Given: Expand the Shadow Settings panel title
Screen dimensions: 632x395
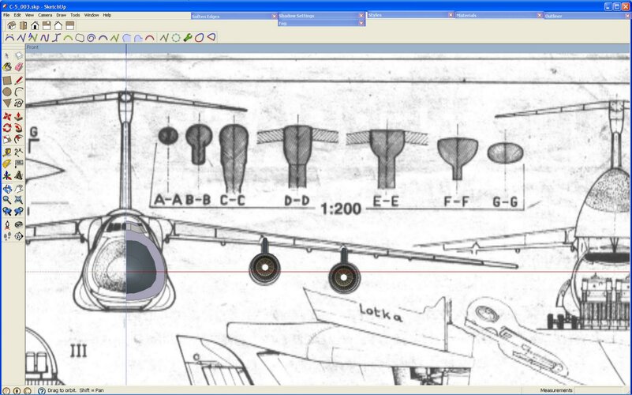Looking at the screenshot, I should [x=296, y=16].
